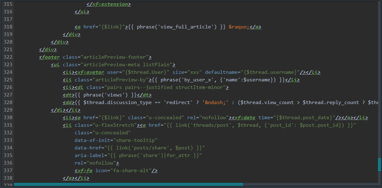Image resolution: width=382 pixels, height=188 pixels.
Task: Click the vertical scrollbar thumb
Action: coord(379,164)
